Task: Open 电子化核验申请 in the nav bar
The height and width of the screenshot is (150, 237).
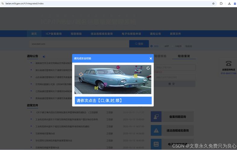Action: [131, 34]
